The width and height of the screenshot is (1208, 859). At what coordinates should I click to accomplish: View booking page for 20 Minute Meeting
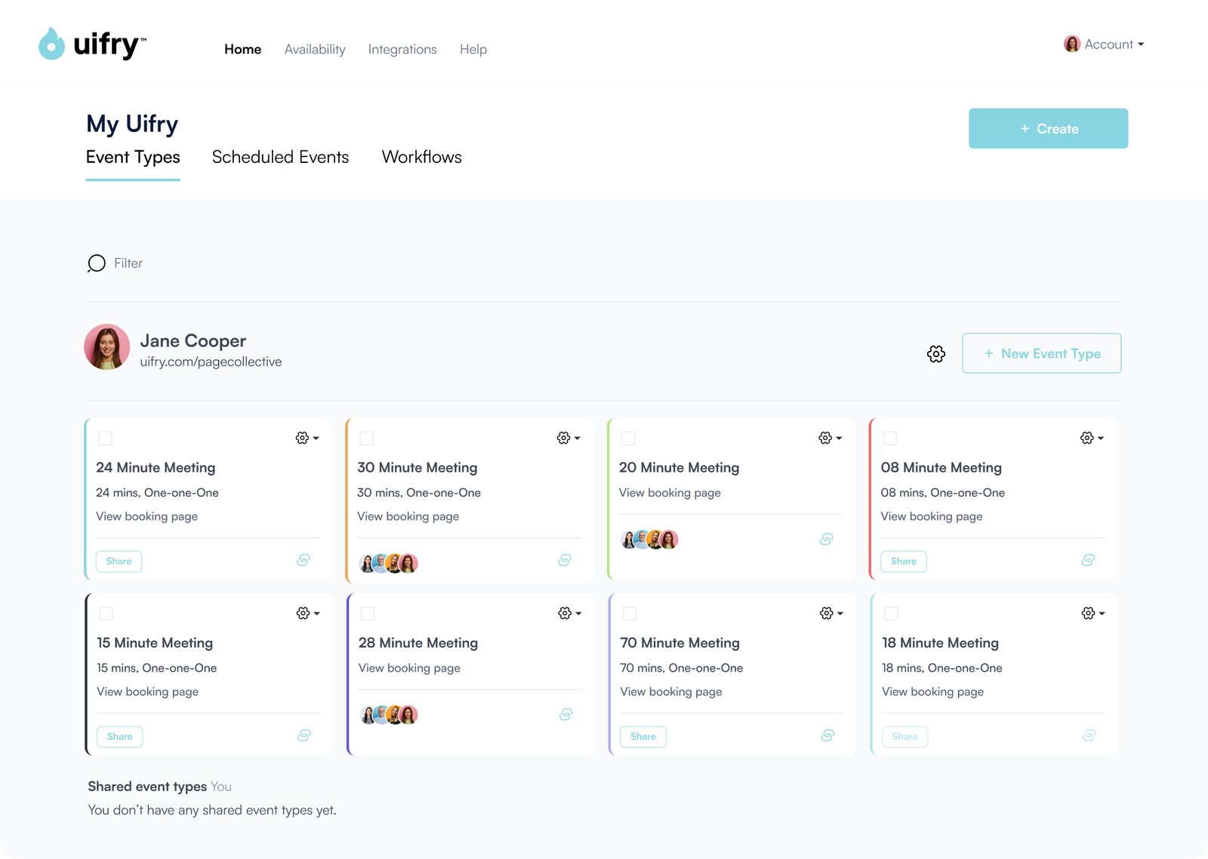[670, 493]
